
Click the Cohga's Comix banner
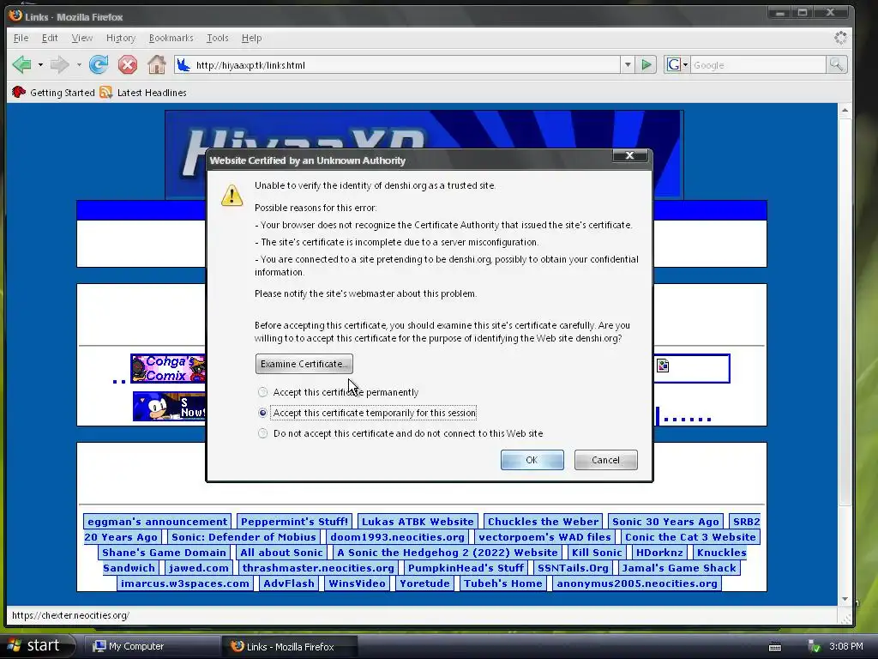pyautogui.click(x=169, y=369)
